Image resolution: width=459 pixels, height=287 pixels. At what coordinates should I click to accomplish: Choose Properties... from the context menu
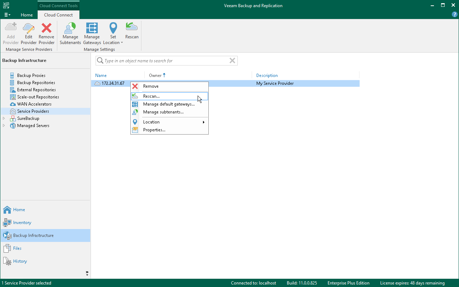169,130
